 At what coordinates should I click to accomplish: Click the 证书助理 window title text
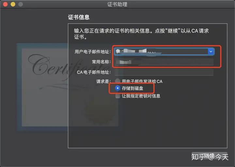(117, 4)
